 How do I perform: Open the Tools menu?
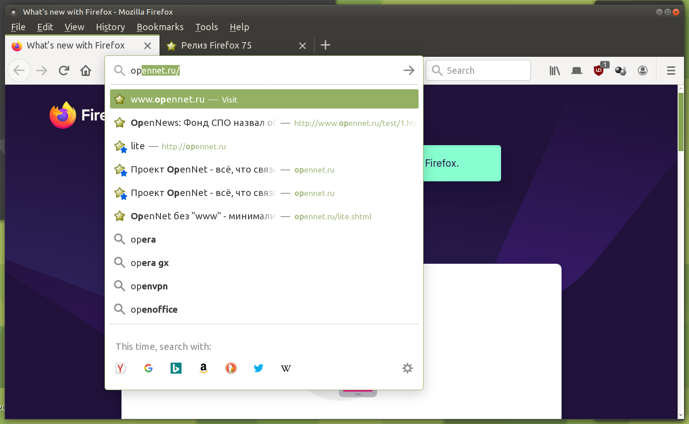coord(207,27)
